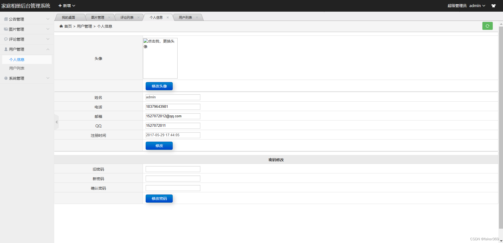Open the skin-change shirt icon
The height and width of the screenshot is (243, 503).
point(494,6)
